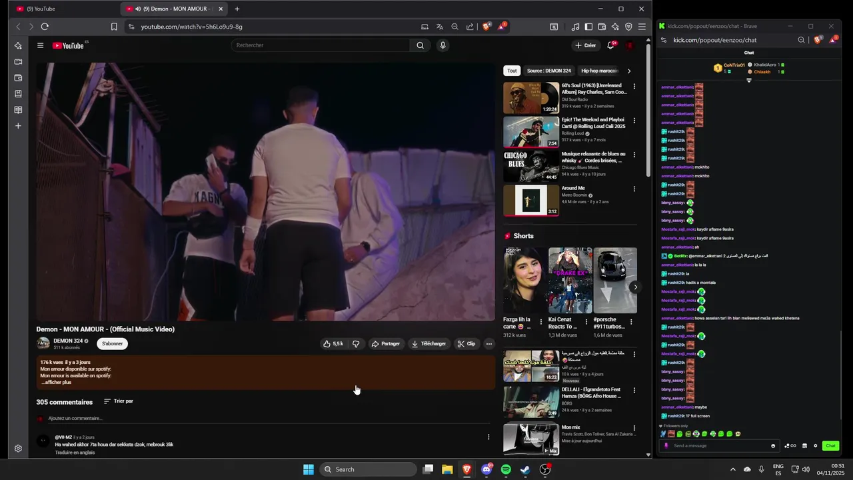Image resolution: width=853 pixels, height=480 pixels.
Task: Open options menu for Around Me video
Action: (634, 189)
